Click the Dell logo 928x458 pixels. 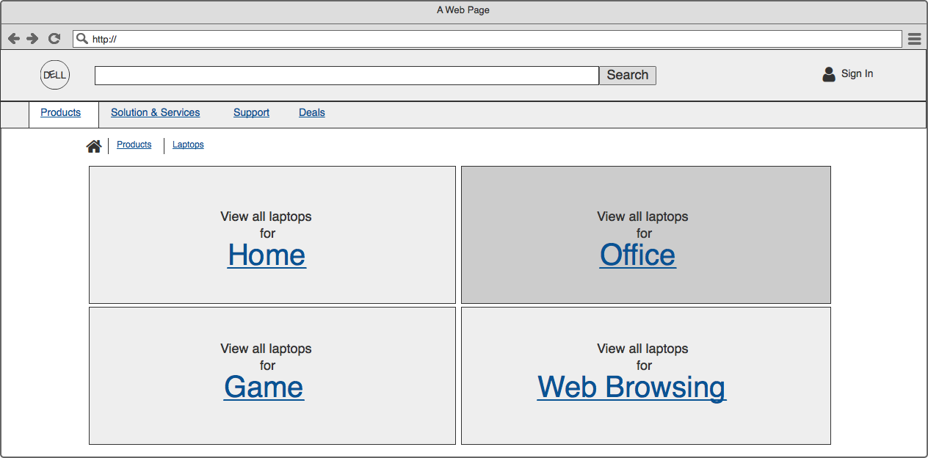(55, 75)
